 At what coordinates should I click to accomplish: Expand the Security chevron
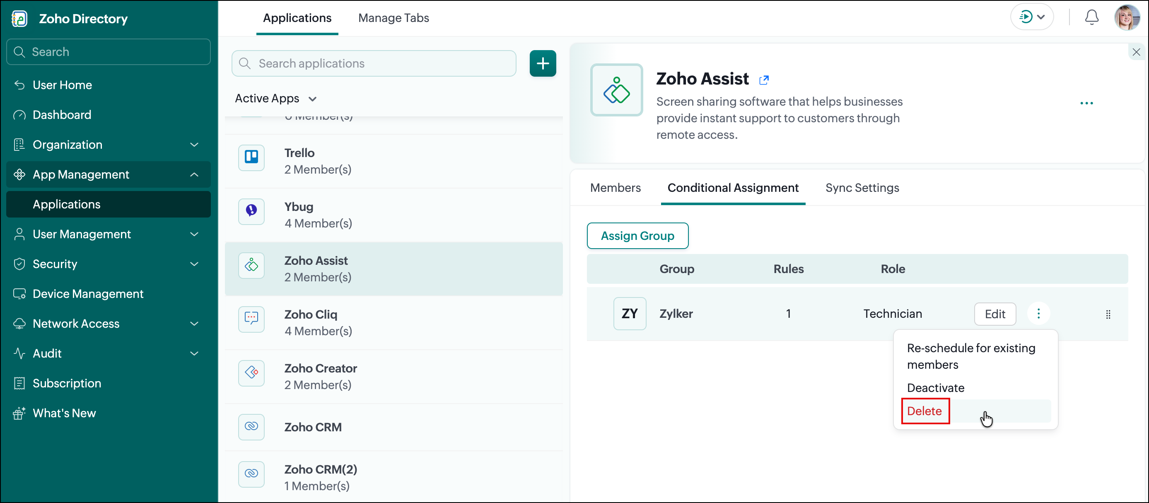click(x=194, y=264)
